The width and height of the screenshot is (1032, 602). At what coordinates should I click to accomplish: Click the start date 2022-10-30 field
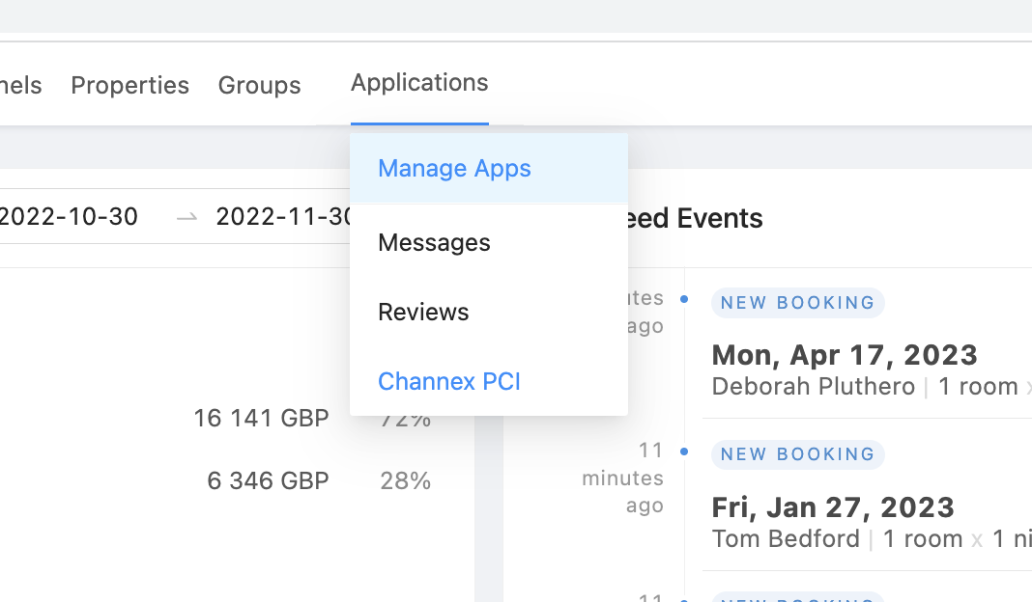pos(68,216)
